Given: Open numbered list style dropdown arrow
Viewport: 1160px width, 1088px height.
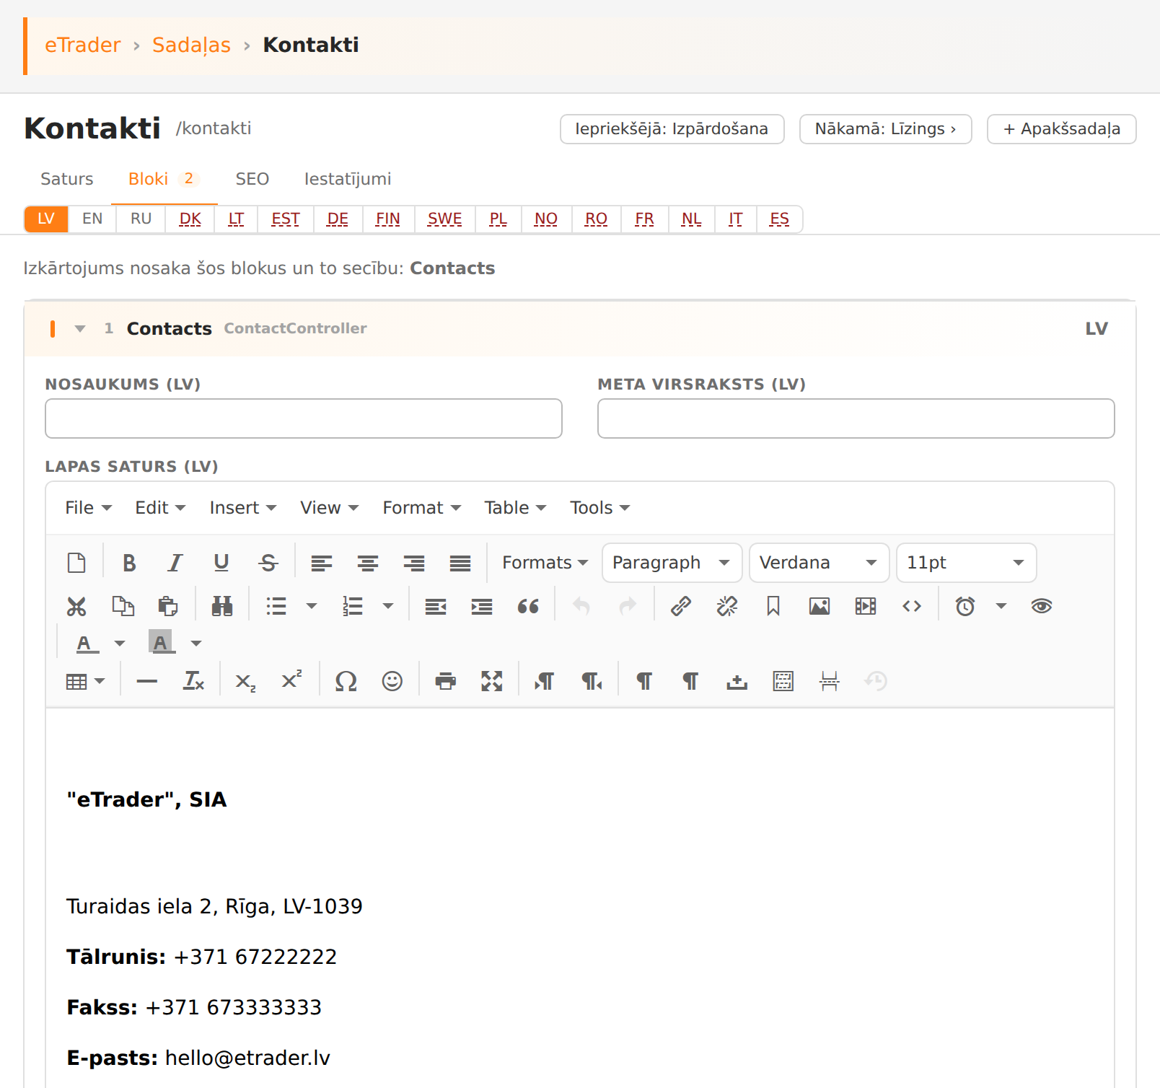Looking at the screenshot, I should point(388,606).
